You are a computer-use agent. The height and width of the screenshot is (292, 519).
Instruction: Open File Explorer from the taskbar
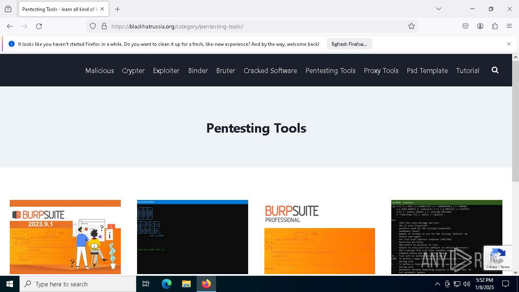coord(187,284)
